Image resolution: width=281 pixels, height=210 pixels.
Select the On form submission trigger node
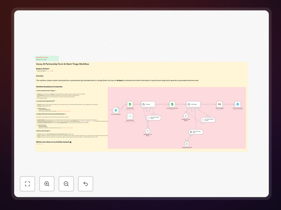(x=116, y=110)
